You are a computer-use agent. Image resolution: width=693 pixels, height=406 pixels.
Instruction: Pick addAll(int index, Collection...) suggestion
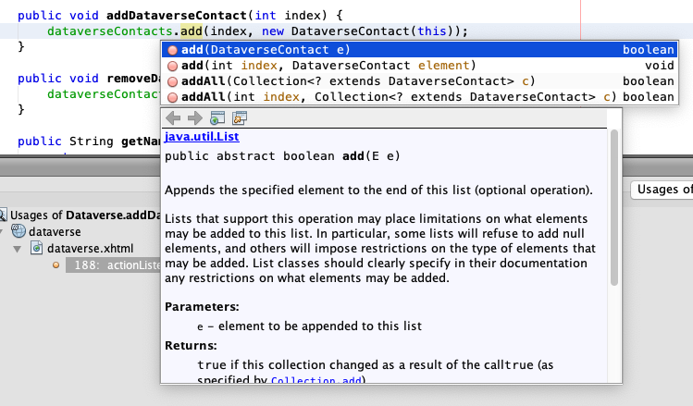click(x=419, y=97)
